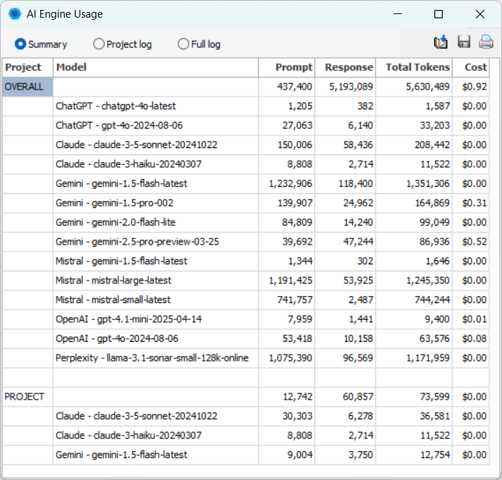Image resolution: width=502 pixels, height=480 pixels.
Task: Click the export usage report icon
Action: point(441,42)
